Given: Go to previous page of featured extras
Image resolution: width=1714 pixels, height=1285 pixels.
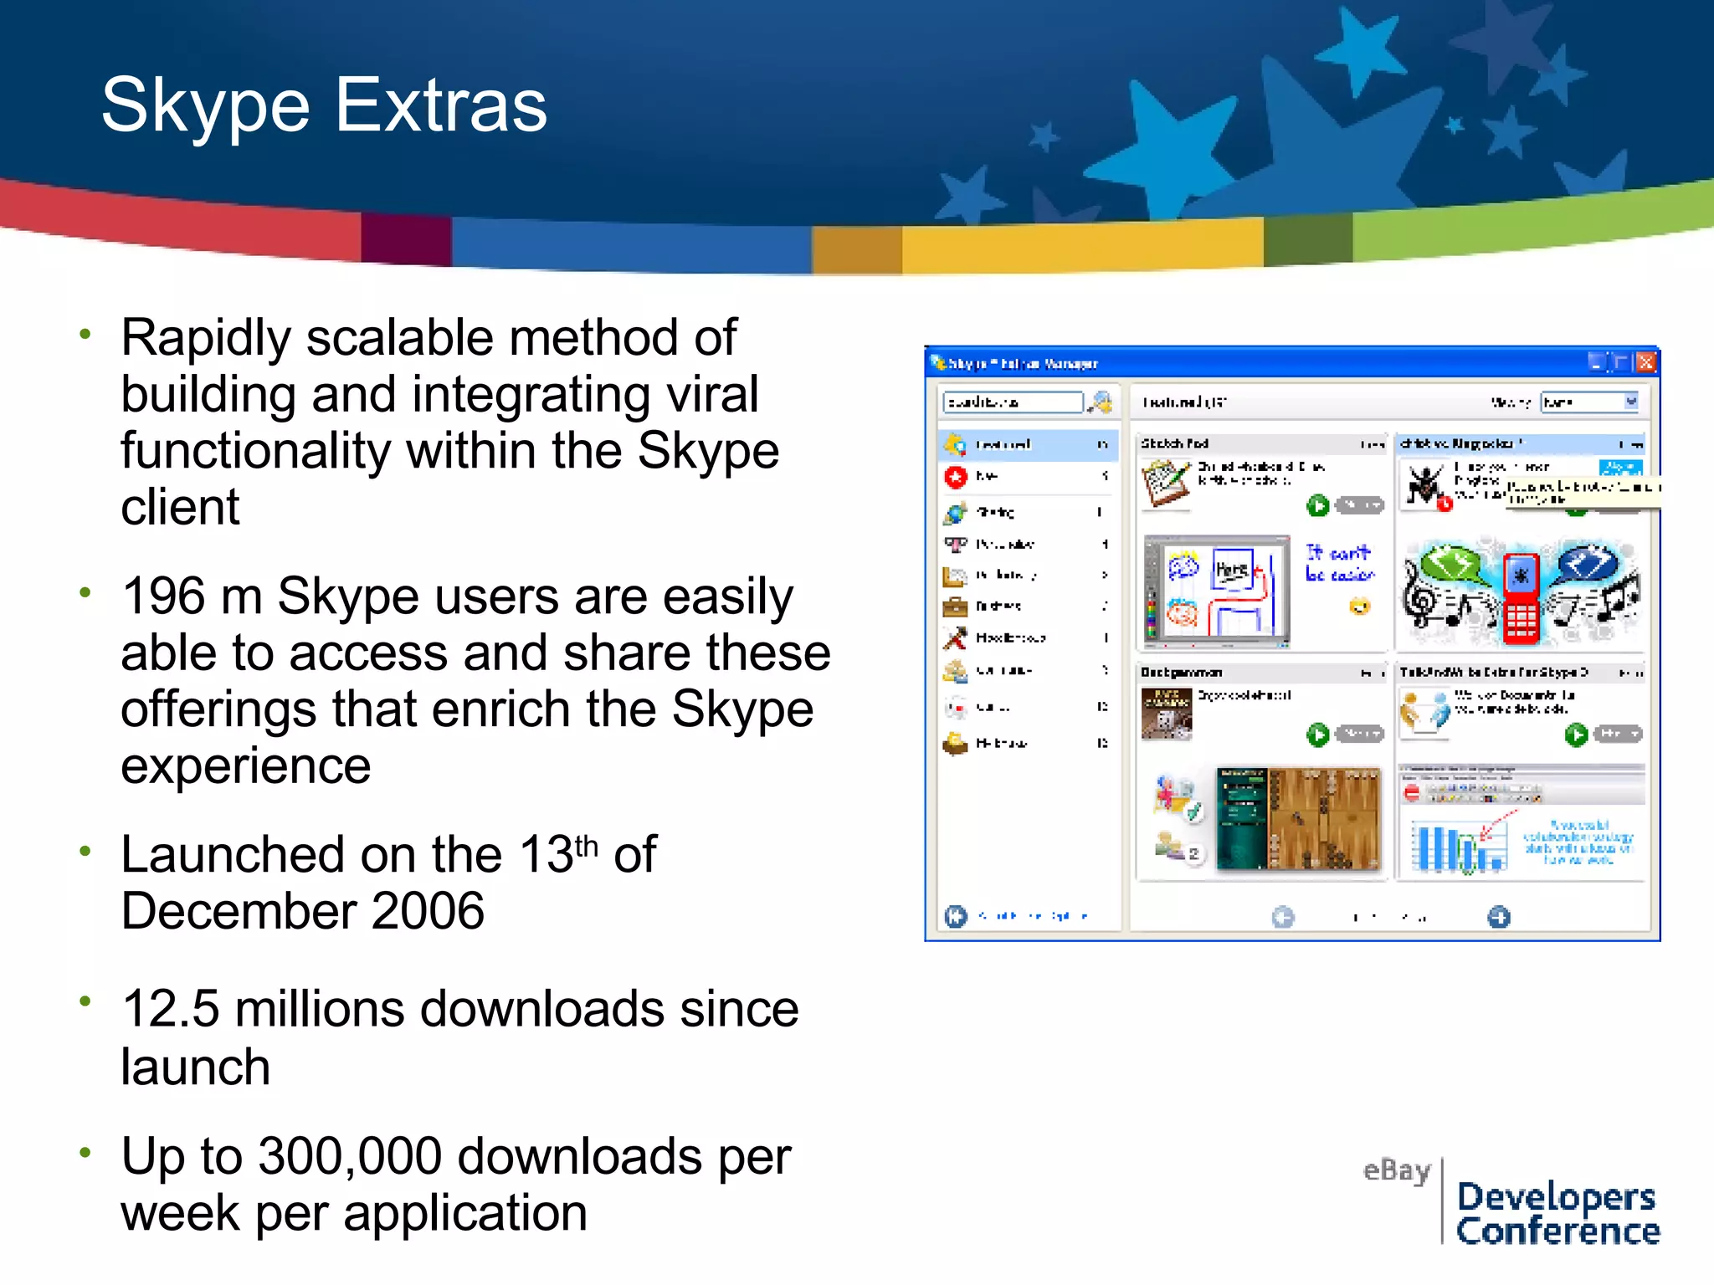Looking at the screenshot, I should click(1283, 918).
